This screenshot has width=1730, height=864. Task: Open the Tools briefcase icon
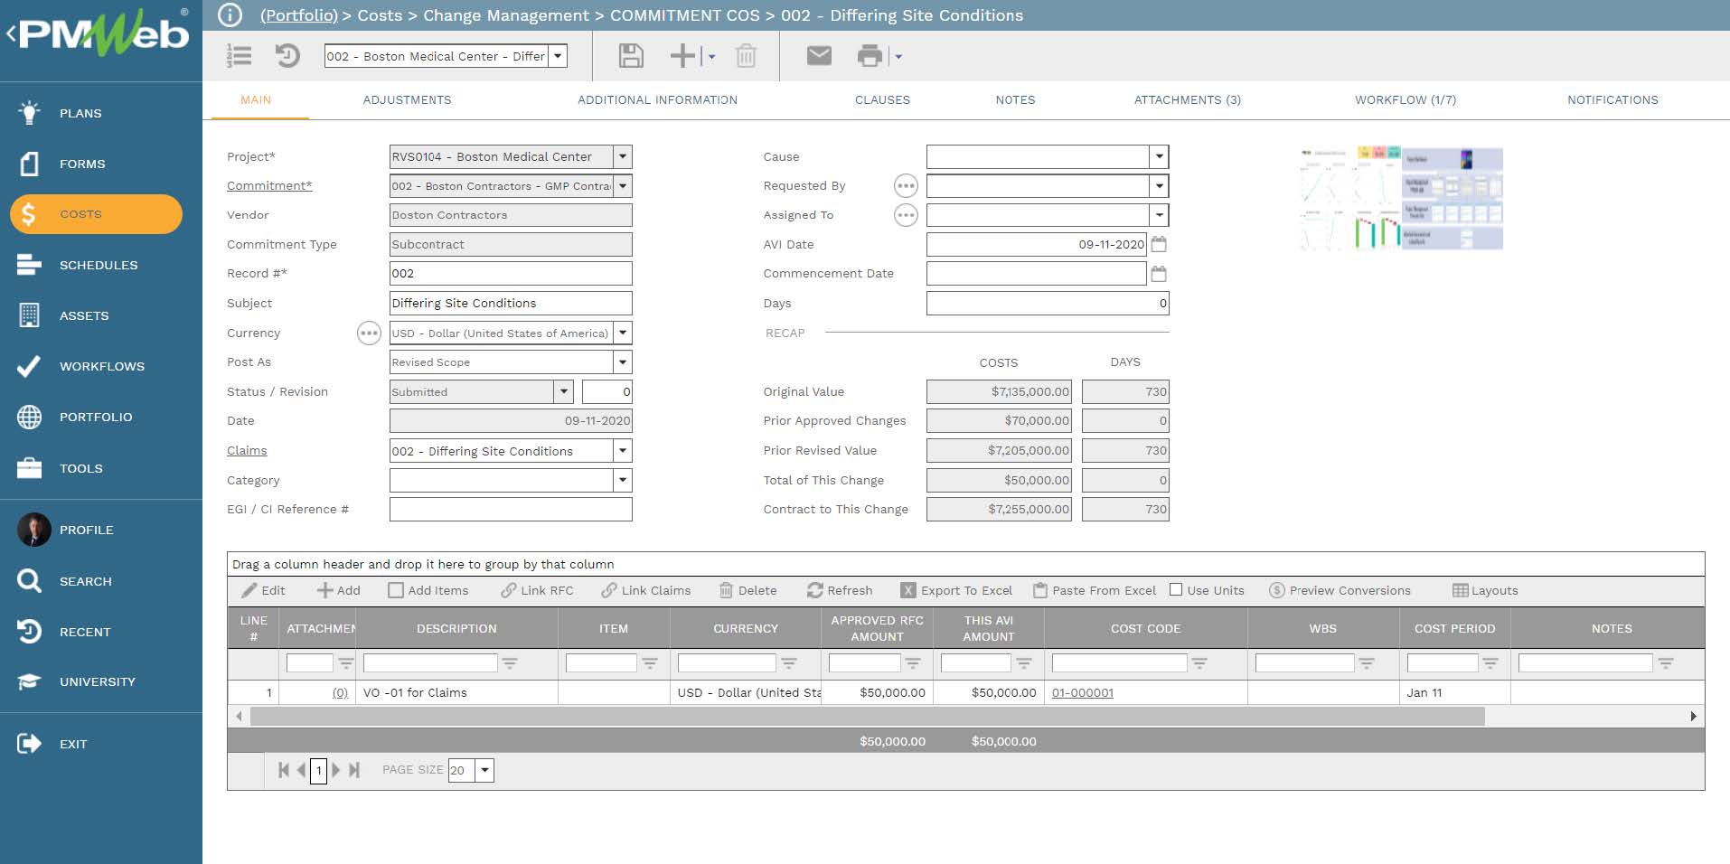[x=29, y=468]
